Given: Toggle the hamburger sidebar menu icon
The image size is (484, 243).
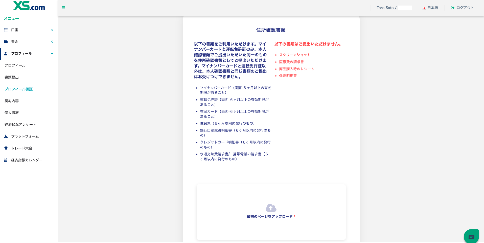Looking at the screenshot, I should 63,8.
